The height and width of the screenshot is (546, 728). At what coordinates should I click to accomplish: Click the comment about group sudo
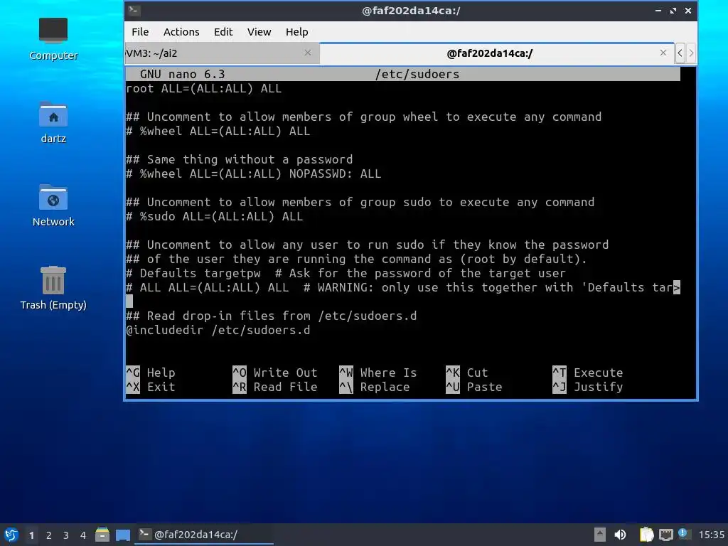[360, 202]
